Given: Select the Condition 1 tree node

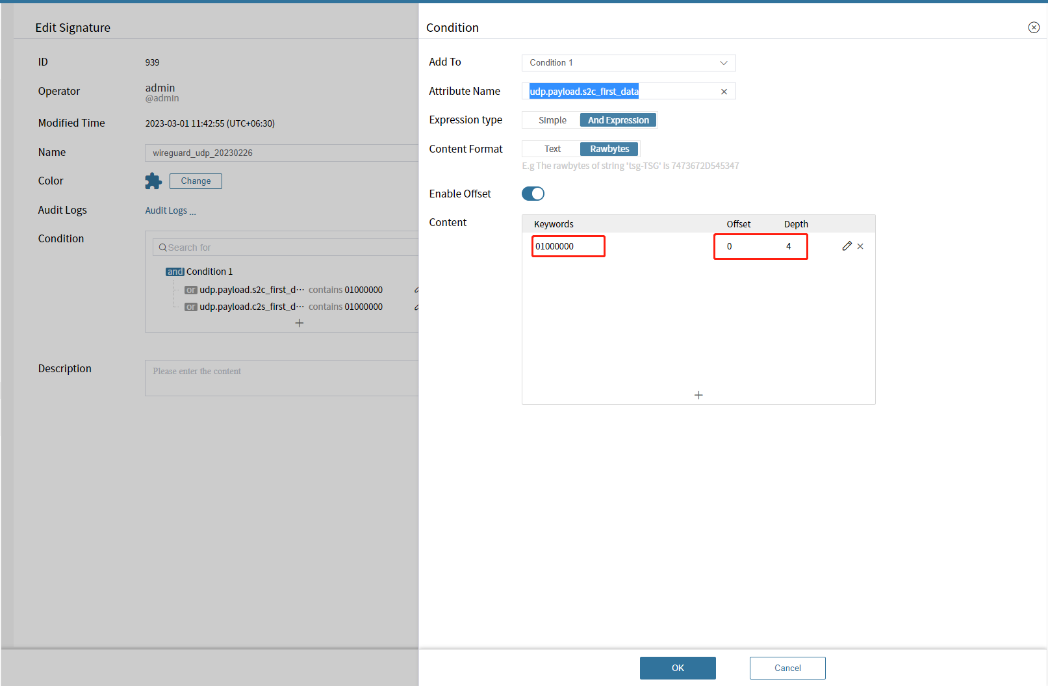Looking at the screenshot, I should pyautogui.click(x=209, y=272).
